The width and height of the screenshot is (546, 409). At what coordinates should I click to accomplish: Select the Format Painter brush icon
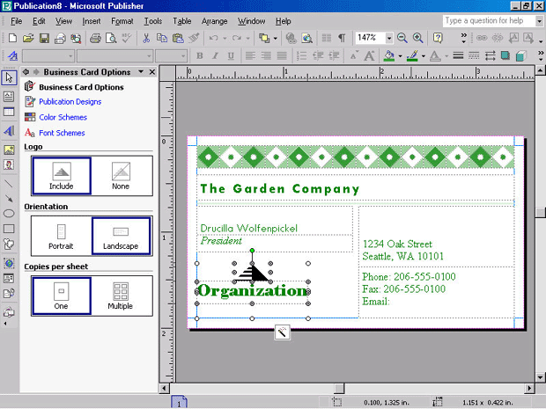pos(194,38)
